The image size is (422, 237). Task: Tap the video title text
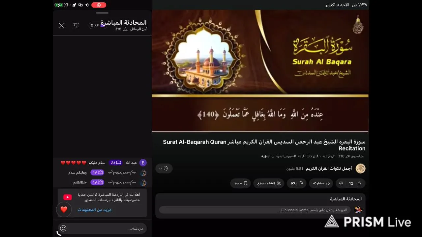tap(264, 145)
